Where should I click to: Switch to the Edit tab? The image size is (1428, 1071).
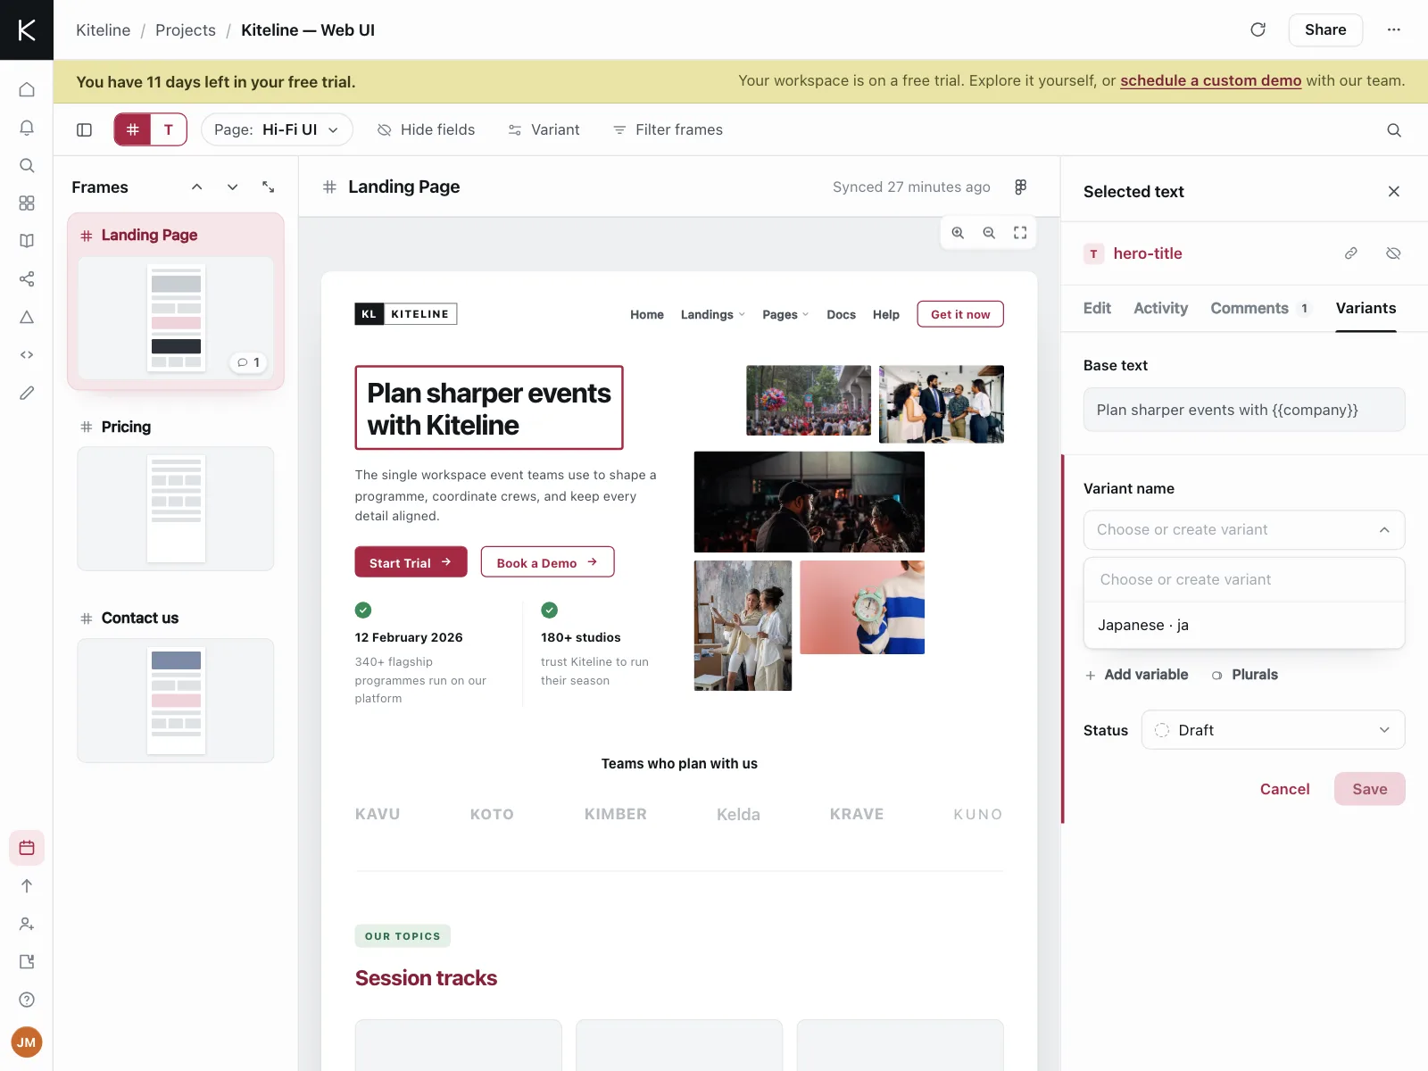coord(1097,308)
